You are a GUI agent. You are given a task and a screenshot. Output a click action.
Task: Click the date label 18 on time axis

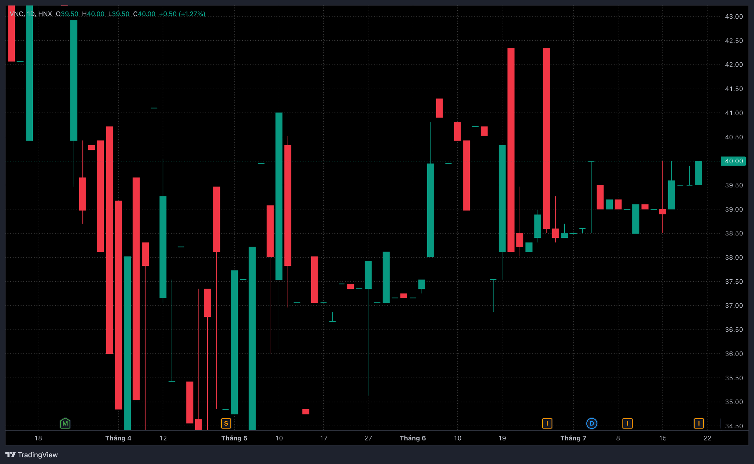pyautogui.click(x=38, y=438)
